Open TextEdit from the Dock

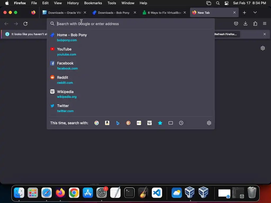tap(115, 193)
